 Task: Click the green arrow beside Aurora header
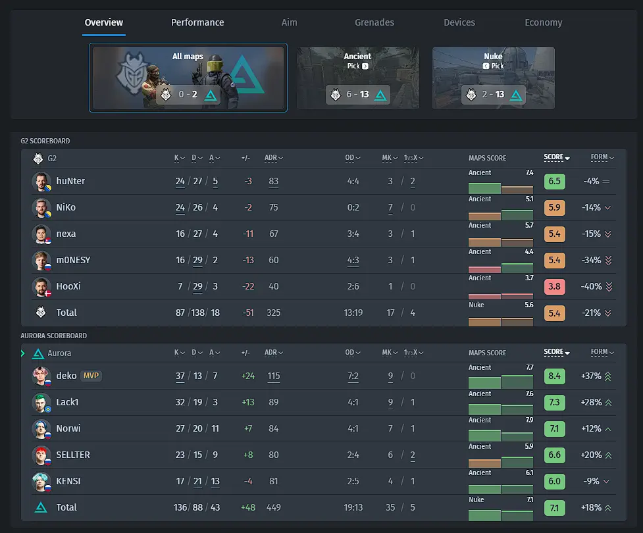pos(23,353)
